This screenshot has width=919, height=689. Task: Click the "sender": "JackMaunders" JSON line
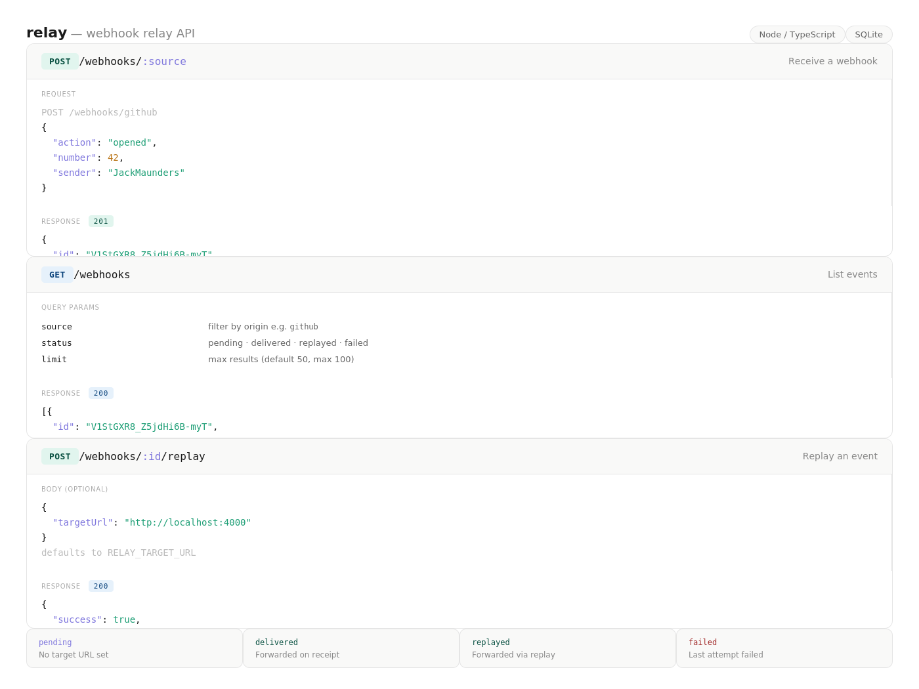click(x=118, y=173)
